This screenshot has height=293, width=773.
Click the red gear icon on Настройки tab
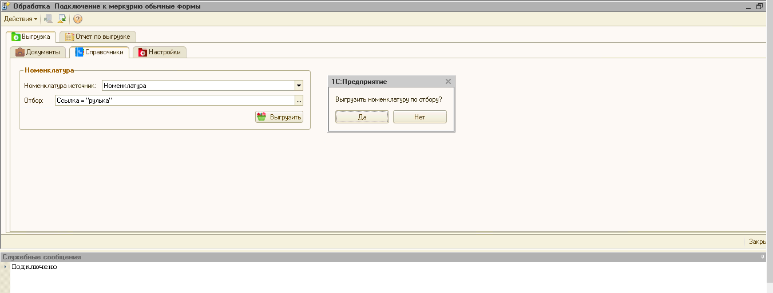tap(142, 52)
